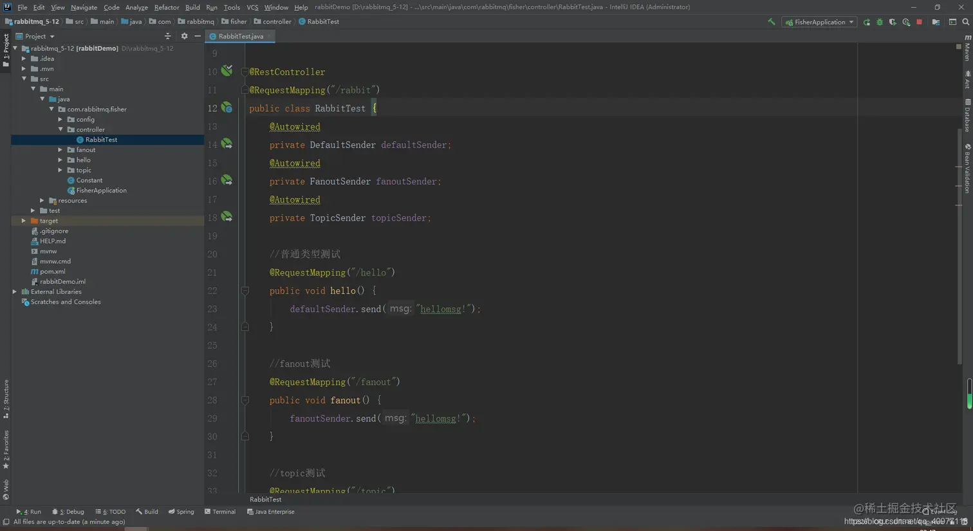Click the Spring bean gutter icon on line 10
This screenshot has width=973, height=531.
[x=227, y=71]
